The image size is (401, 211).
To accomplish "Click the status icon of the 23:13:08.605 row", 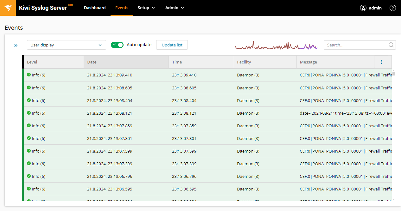I will (x=29, y=87).
